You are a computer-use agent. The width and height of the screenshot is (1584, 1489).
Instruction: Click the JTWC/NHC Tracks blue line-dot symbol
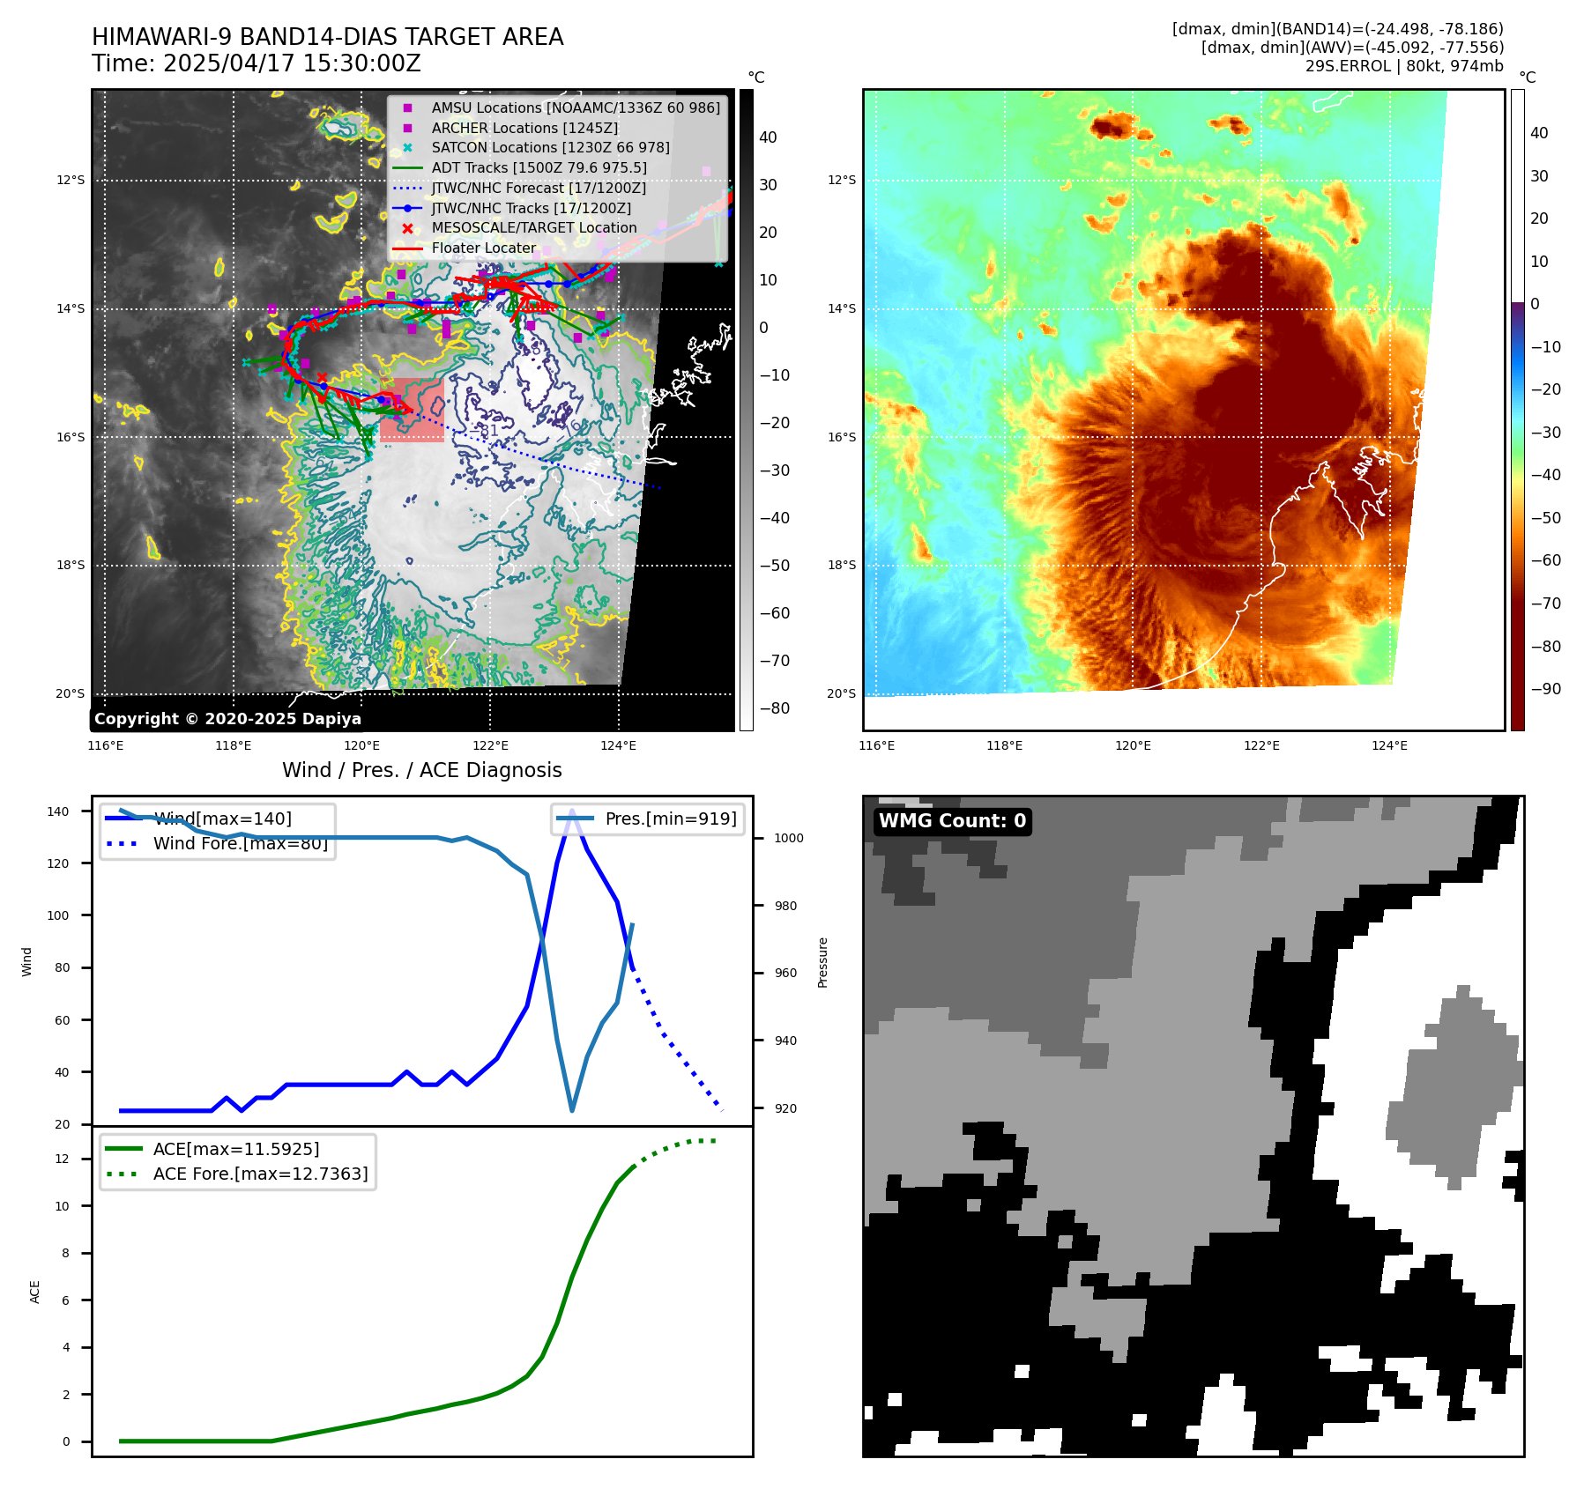coord(407,209)
